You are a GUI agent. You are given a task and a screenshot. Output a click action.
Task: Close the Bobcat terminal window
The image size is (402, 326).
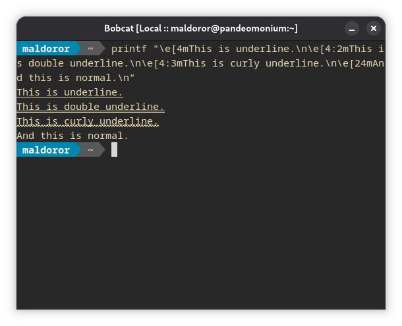(374, 28)
